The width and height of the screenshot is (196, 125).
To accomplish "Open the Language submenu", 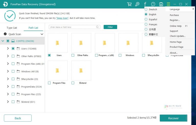I will tap(180, 9).
